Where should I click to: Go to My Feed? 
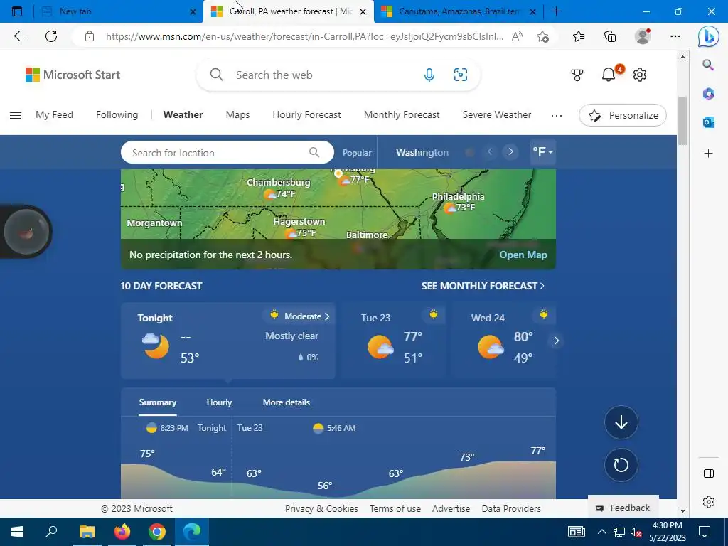[54, 114]
